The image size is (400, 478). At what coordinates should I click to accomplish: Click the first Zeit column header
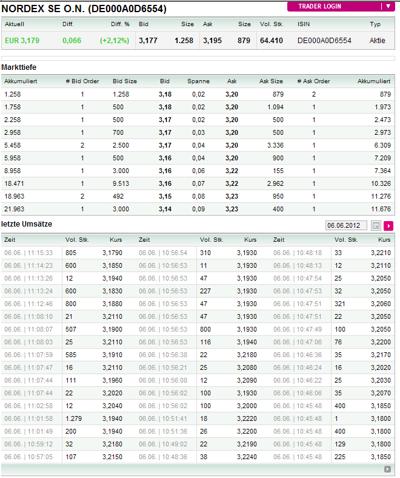coord(11,240)
